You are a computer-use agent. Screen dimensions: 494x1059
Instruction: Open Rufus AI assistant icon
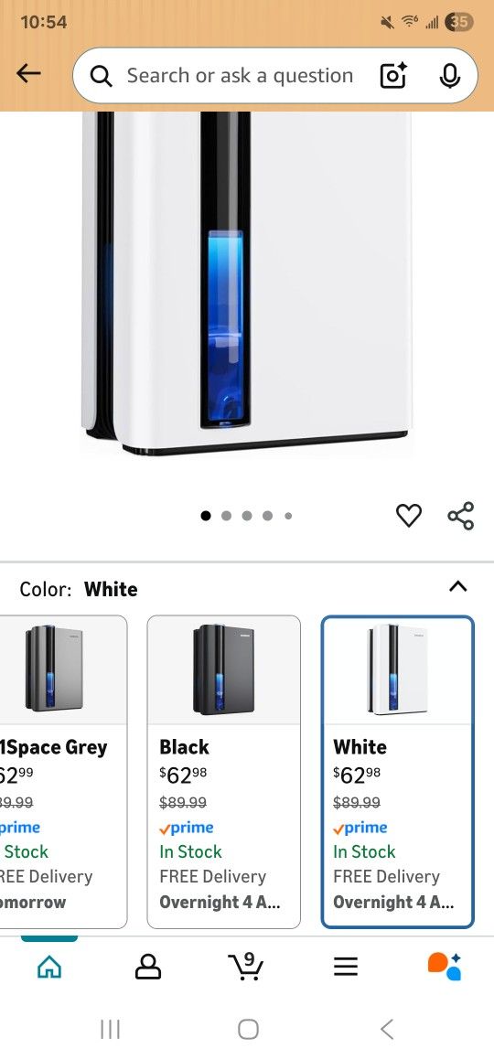tap(445, 967)
